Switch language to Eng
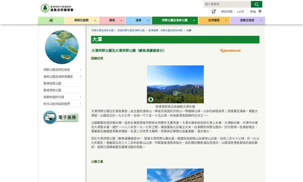 (253, 11)
